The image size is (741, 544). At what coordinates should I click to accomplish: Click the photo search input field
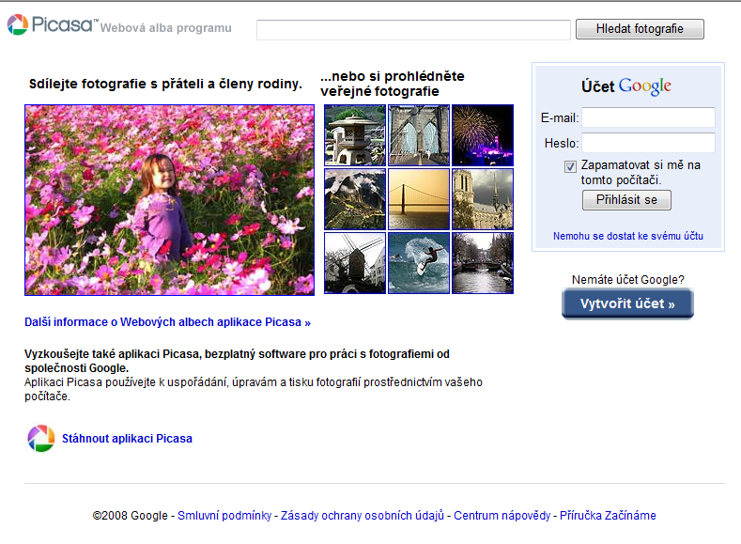click(413, 30)
